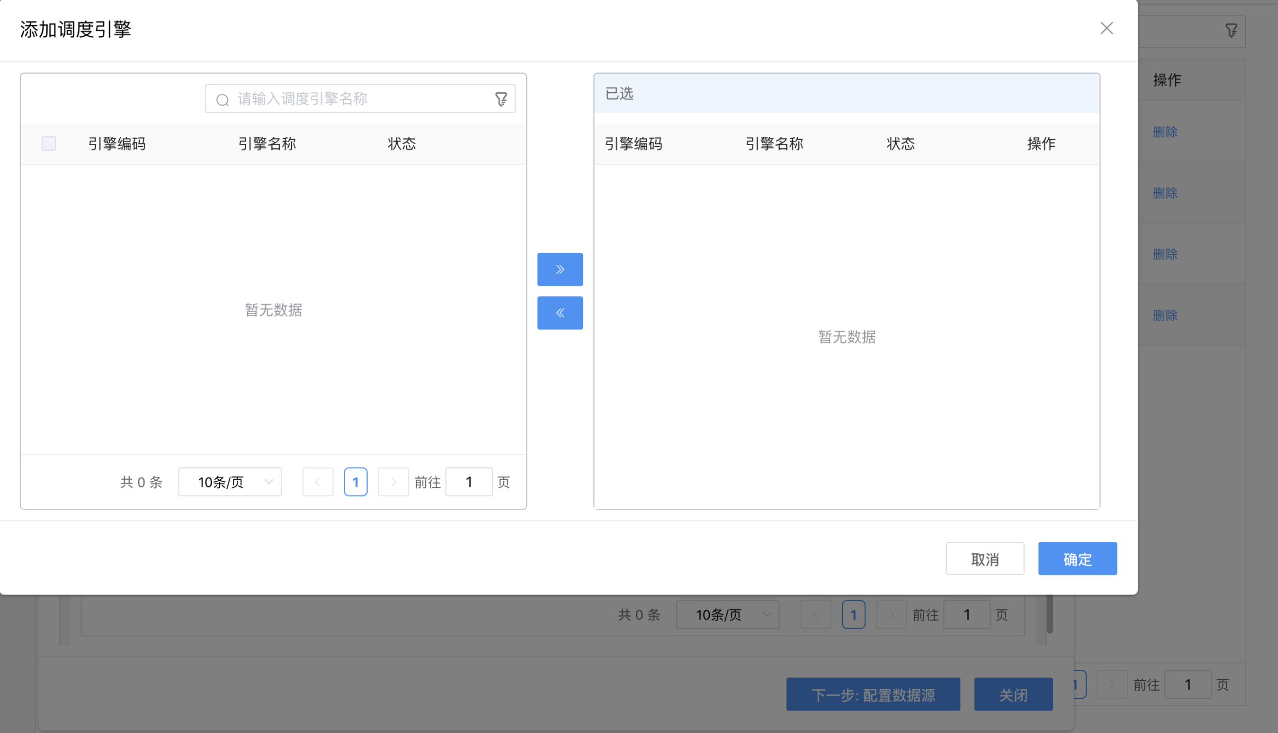Toggle the select-all checkbox in engine table

(x=49, y=143)
